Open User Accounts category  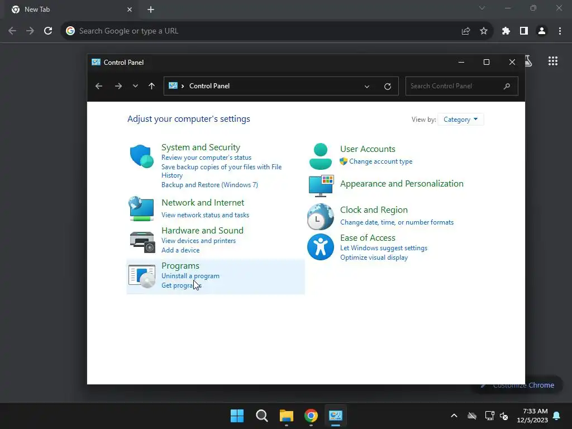click(368, 149)
